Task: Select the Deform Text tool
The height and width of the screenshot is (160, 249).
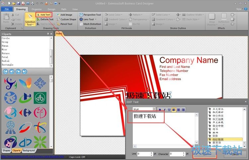Action: (45, 19)
